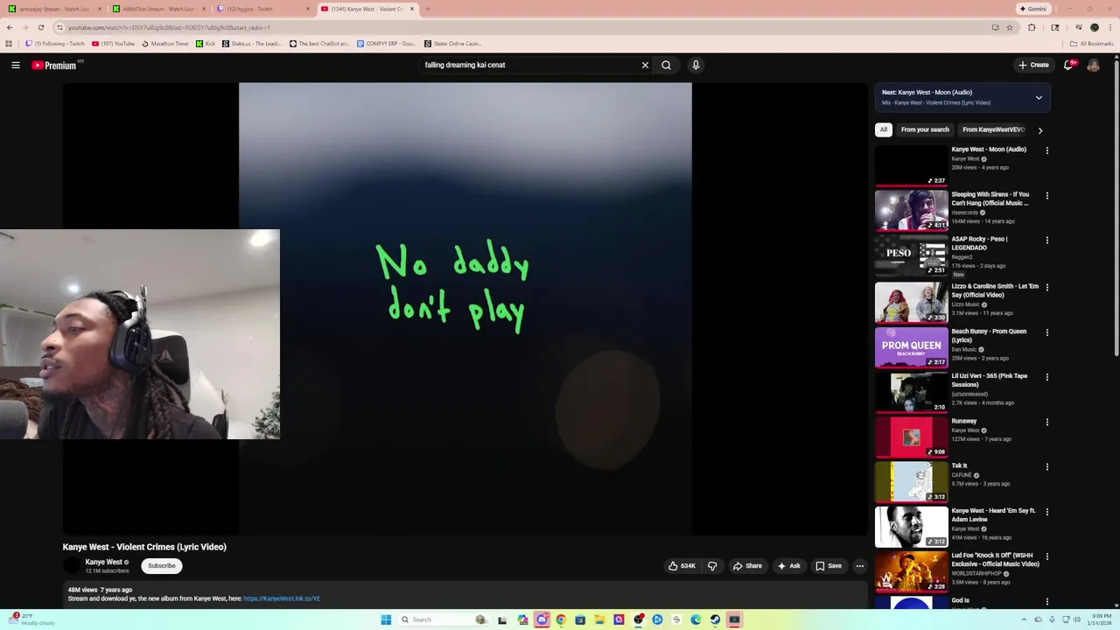This screenshot has height=630, width=1120.
Task: Open Kick bookmark
Action: point(206,44)
